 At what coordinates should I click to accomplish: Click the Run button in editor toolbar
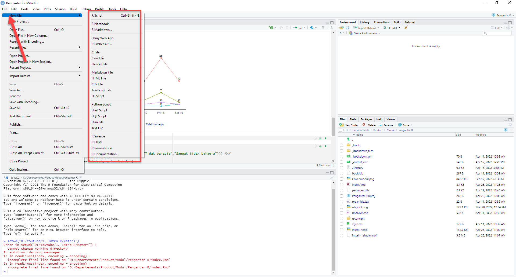click(299, 28)
